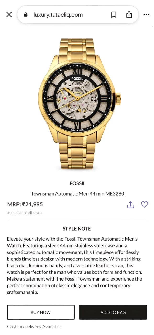
Task: Tap the padlock site security icon
Action: coord(26,15)
